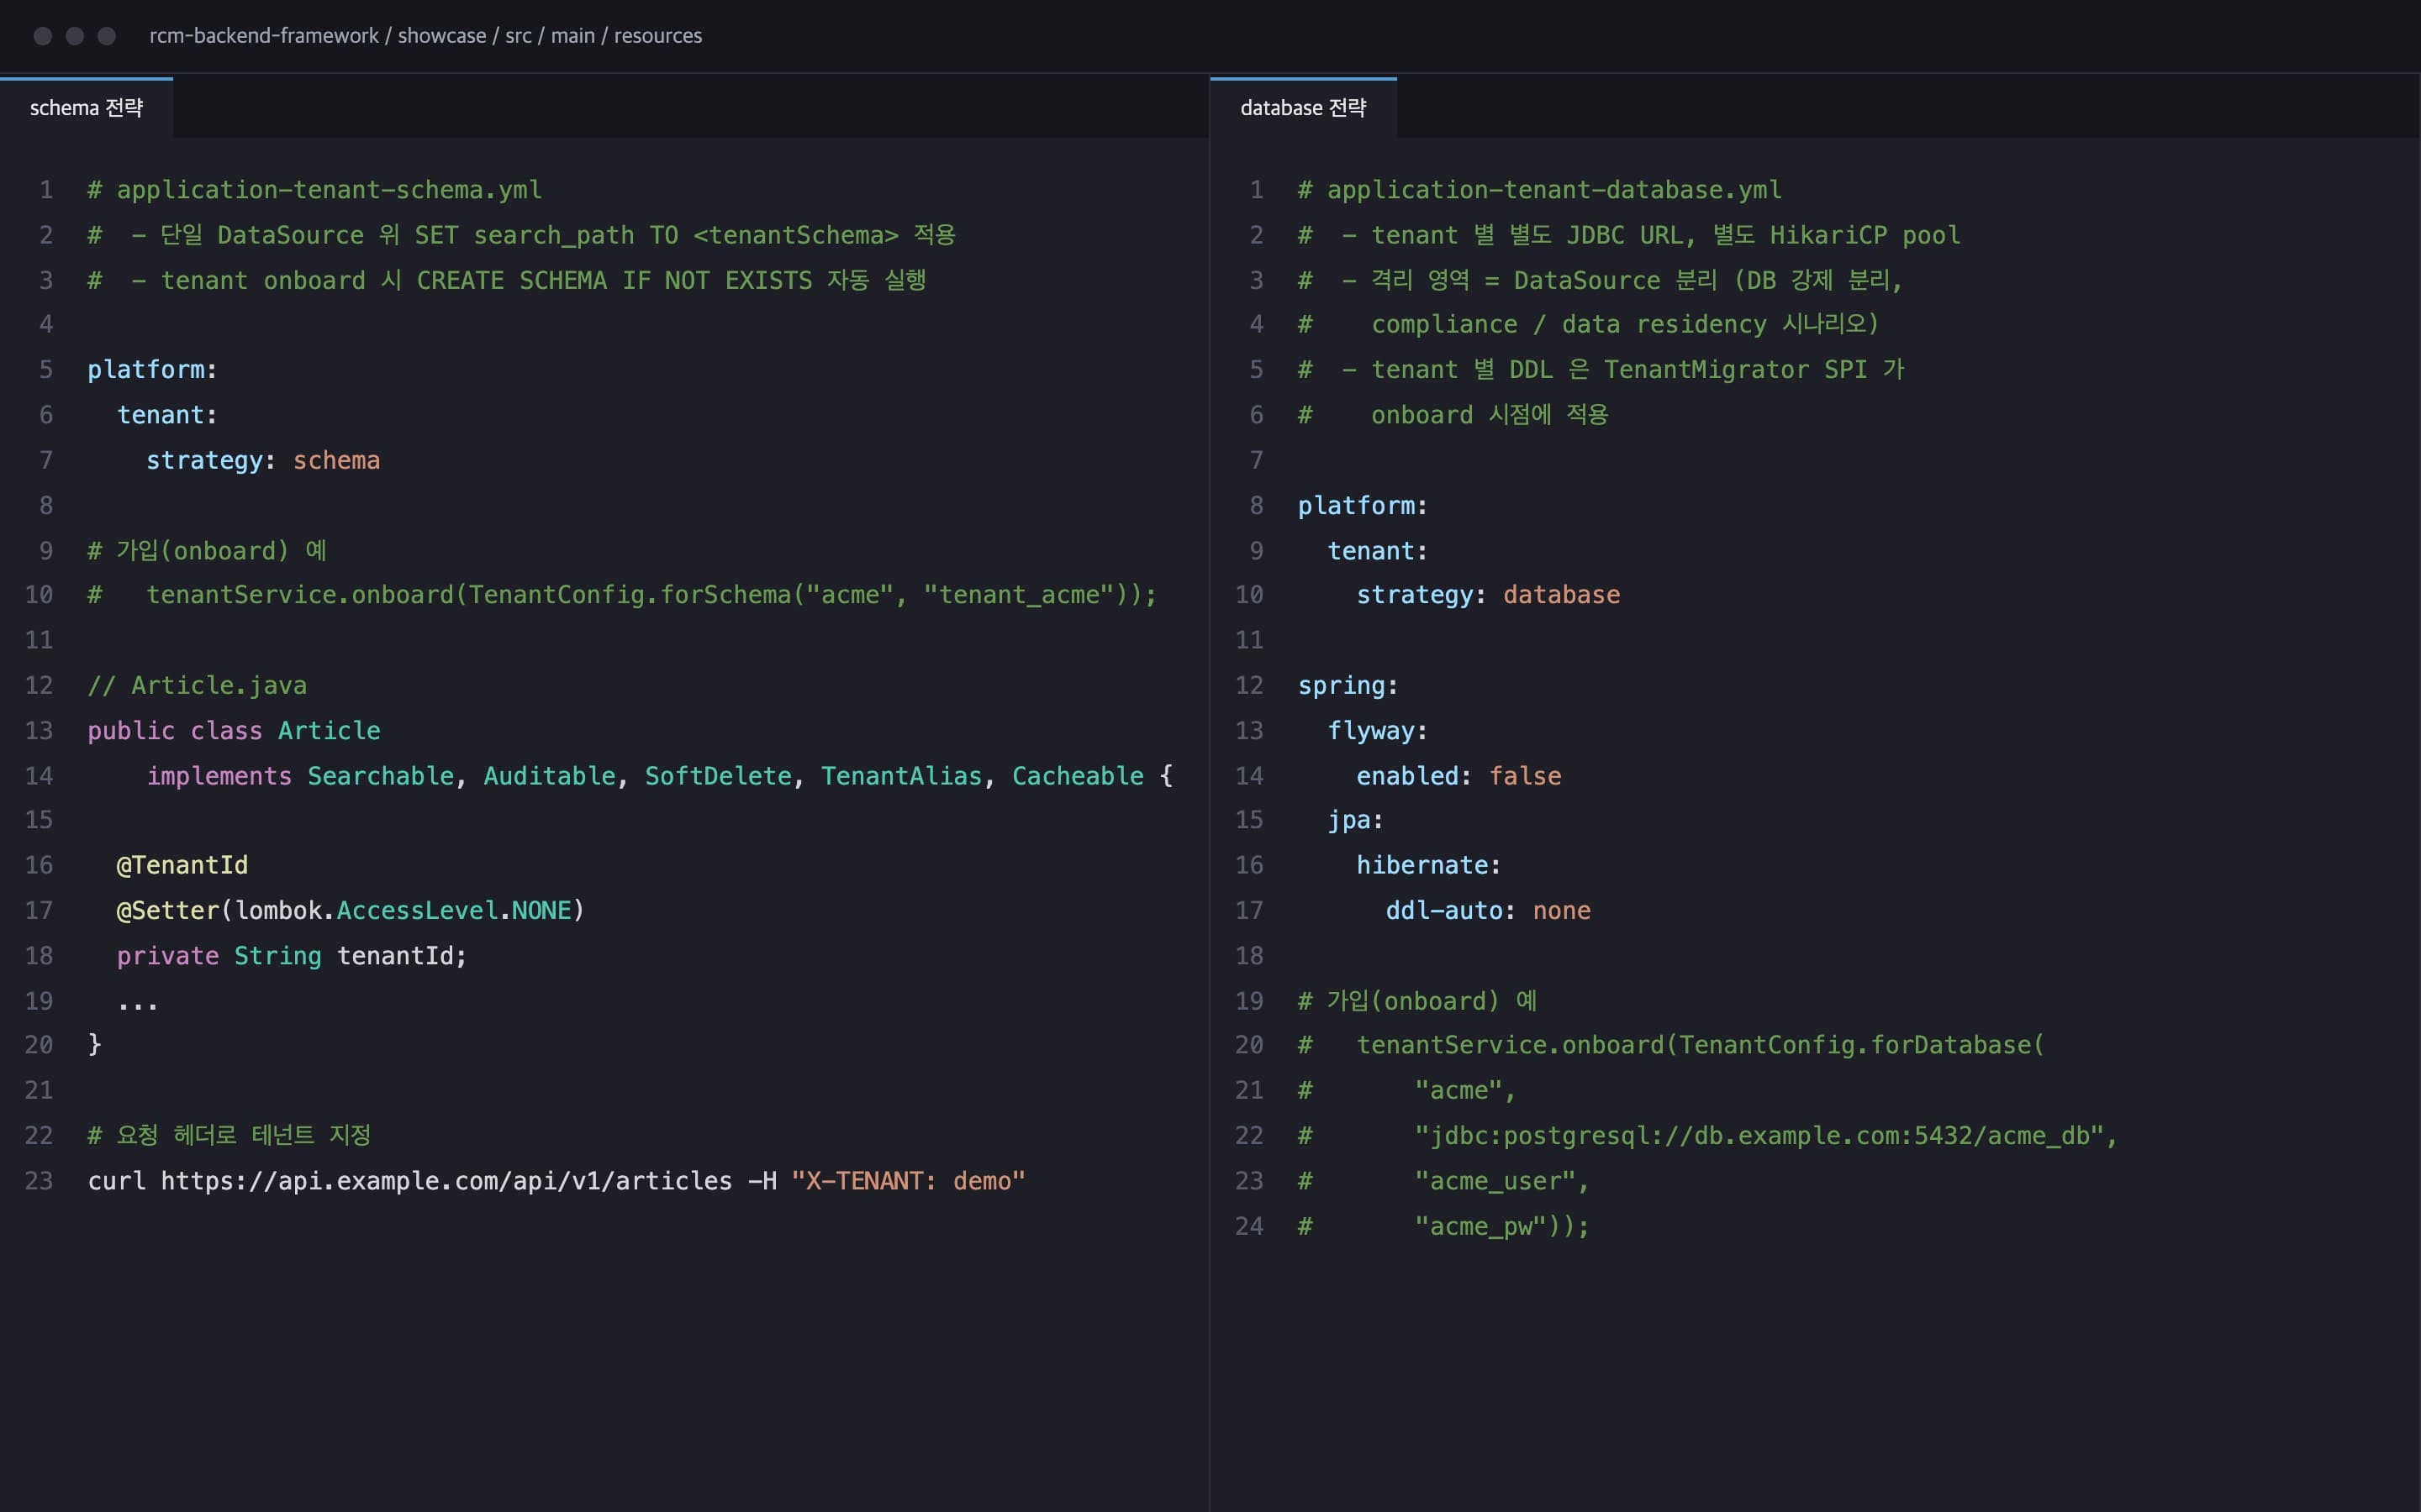Click 'rcm-backend-framework' in the breadcrumb path
This screenshot has height=1512, width=2421.
click(x=264, y=36)
